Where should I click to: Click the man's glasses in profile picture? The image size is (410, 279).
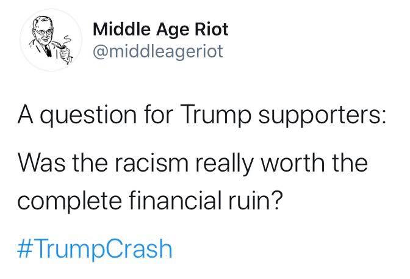(x=43, y=32)
